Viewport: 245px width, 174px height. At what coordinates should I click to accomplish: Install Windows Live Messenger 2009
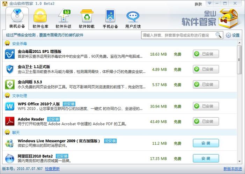click(206, 143)
